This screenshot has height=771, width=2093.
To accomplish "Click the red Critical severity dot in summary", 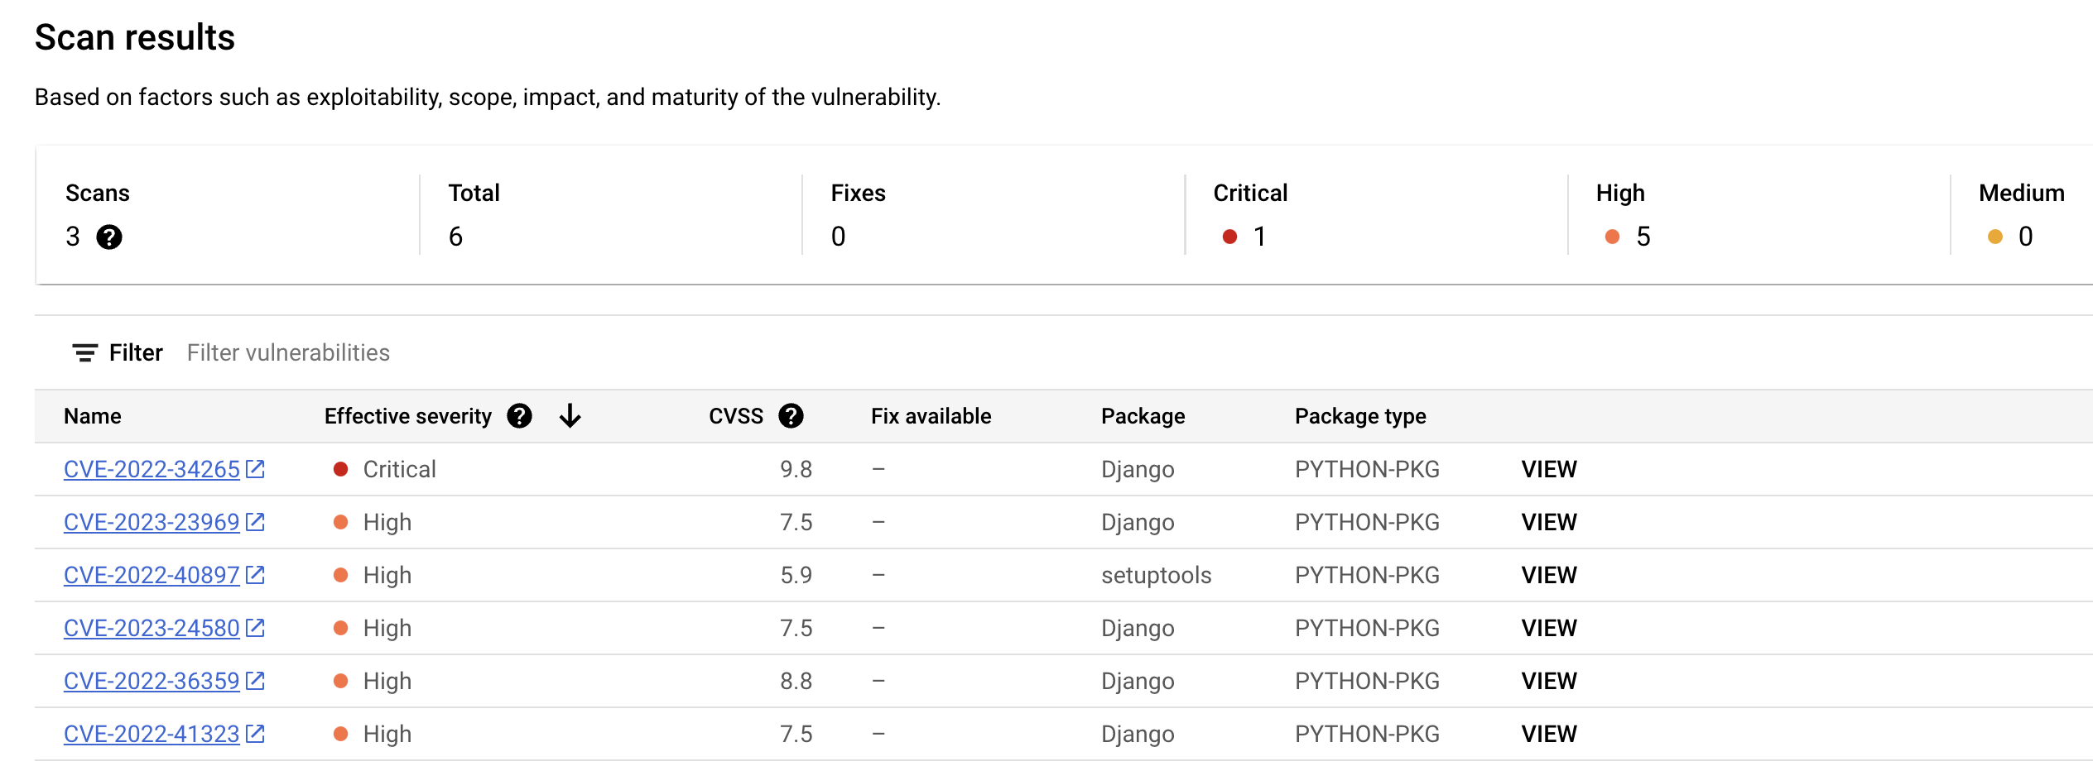I will [1229, 237].
